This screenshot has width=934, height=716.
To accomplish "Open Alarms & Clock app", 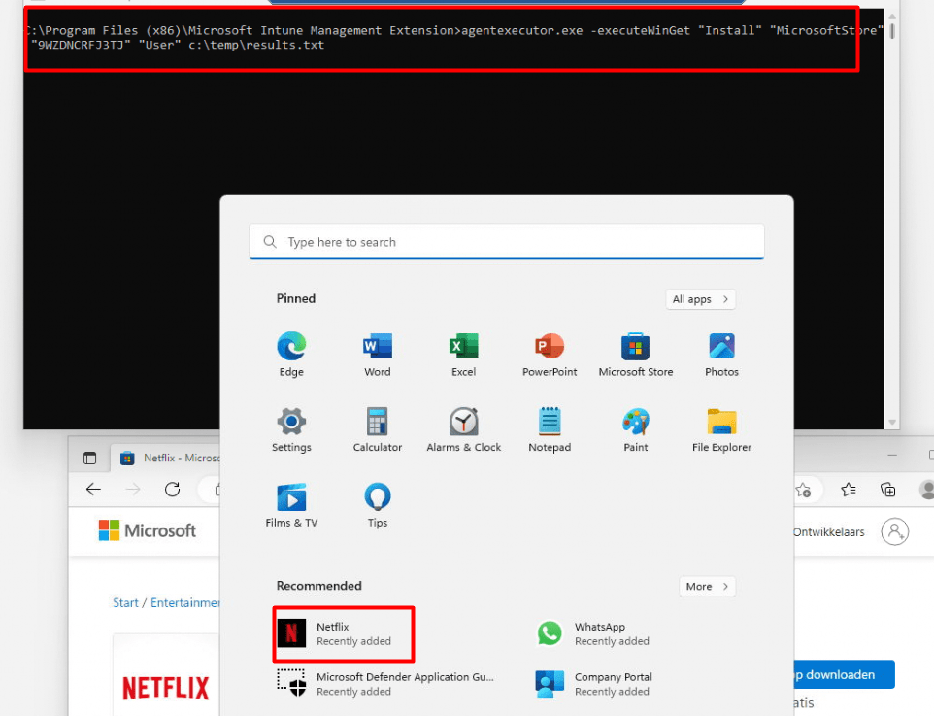I will tap(463, 429).
